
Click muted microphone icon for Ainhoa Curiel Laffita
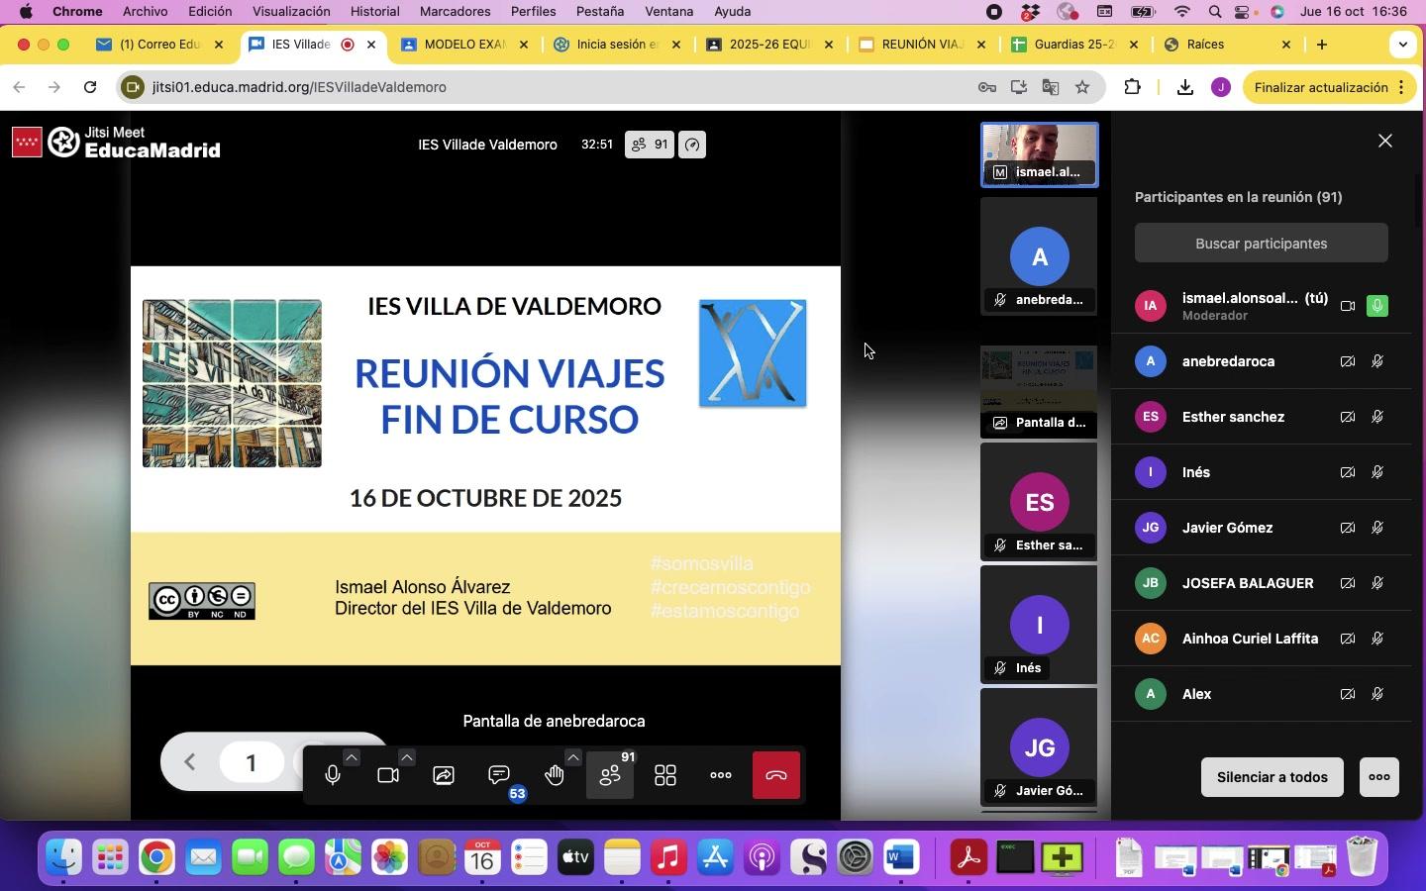pyautogui.click(x=1377, y=639)
